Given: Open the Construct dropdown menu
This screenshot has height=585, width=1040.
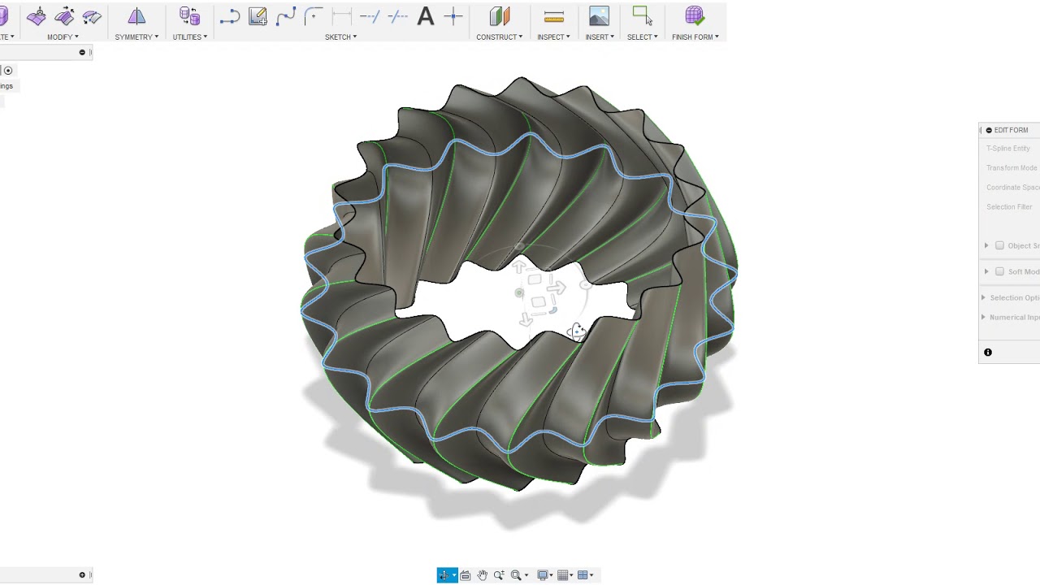Looking at the screenshot, I should (x=500, y=37).
